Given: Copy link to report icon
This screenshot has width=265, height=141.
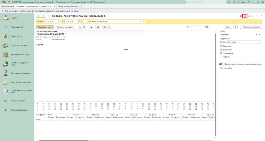Looking at the screenshot, I should point(253,16).
